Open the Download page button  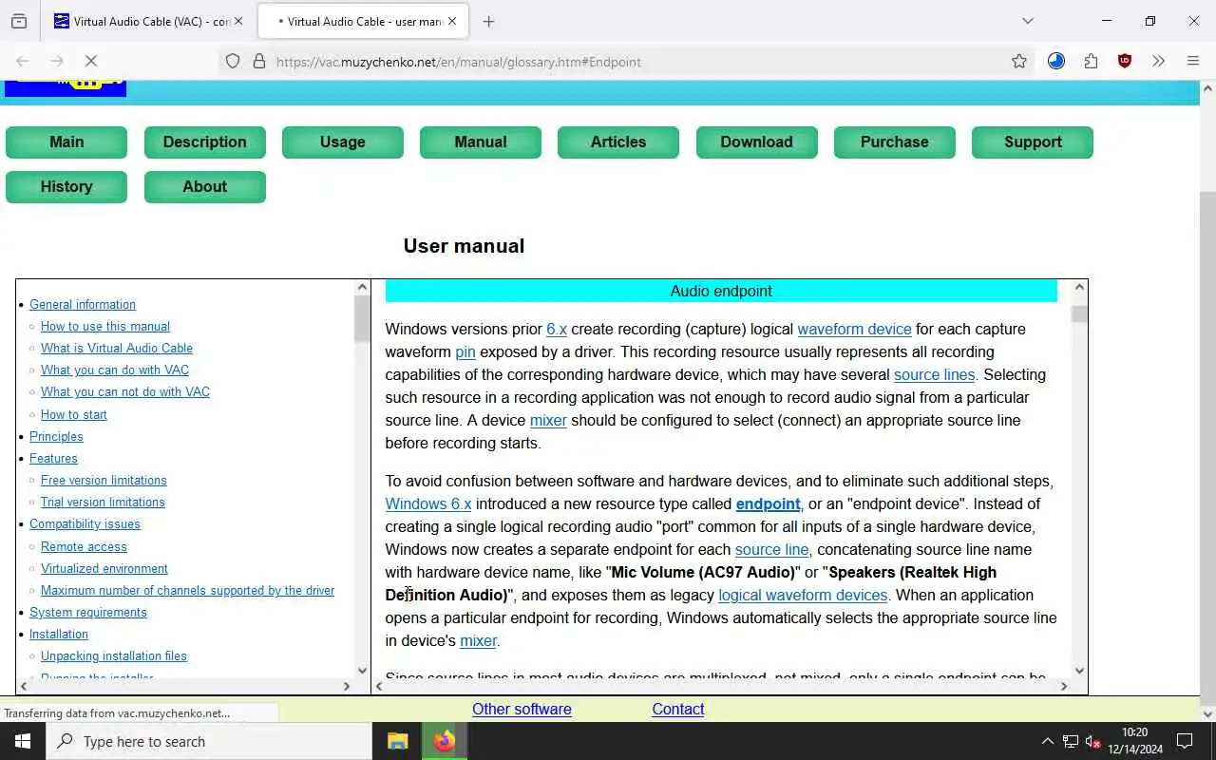(757, 142)
